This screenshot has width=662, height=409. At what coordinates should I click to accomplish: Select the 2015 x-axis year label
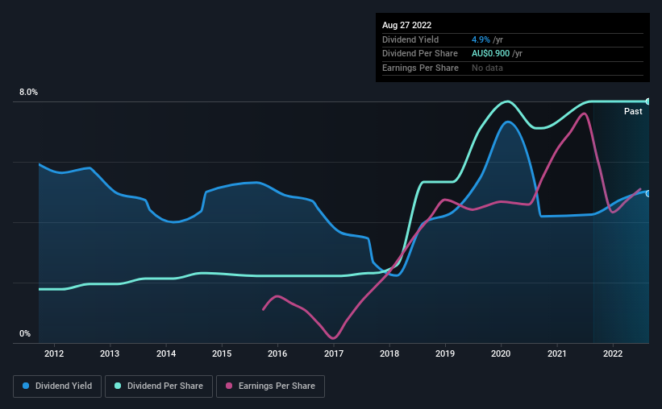tap(222, 353)
